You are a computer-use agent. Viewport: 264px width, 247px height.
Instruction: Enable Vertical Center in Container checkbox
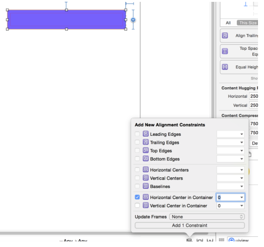[137, 205]
